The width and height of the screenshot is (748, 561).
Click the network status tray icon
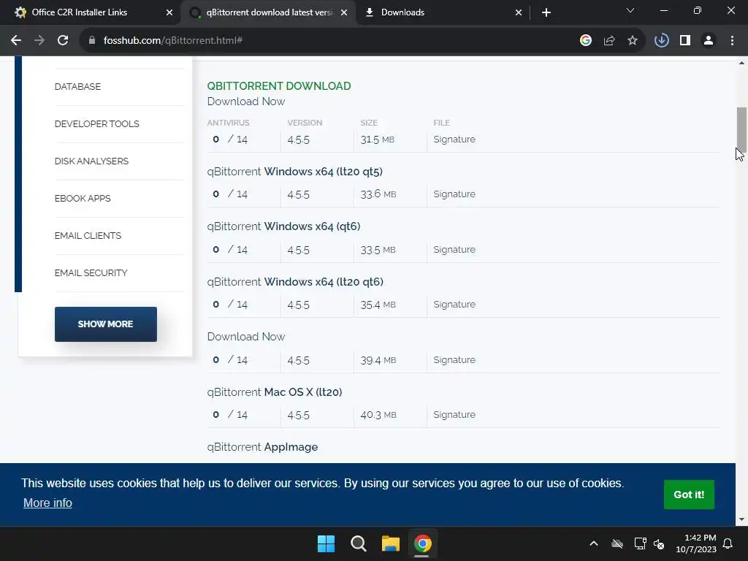[640, 543]
